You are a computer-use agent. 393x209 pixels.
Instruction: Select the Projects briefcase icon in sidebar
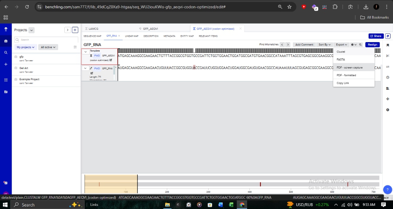click(5, 41)
